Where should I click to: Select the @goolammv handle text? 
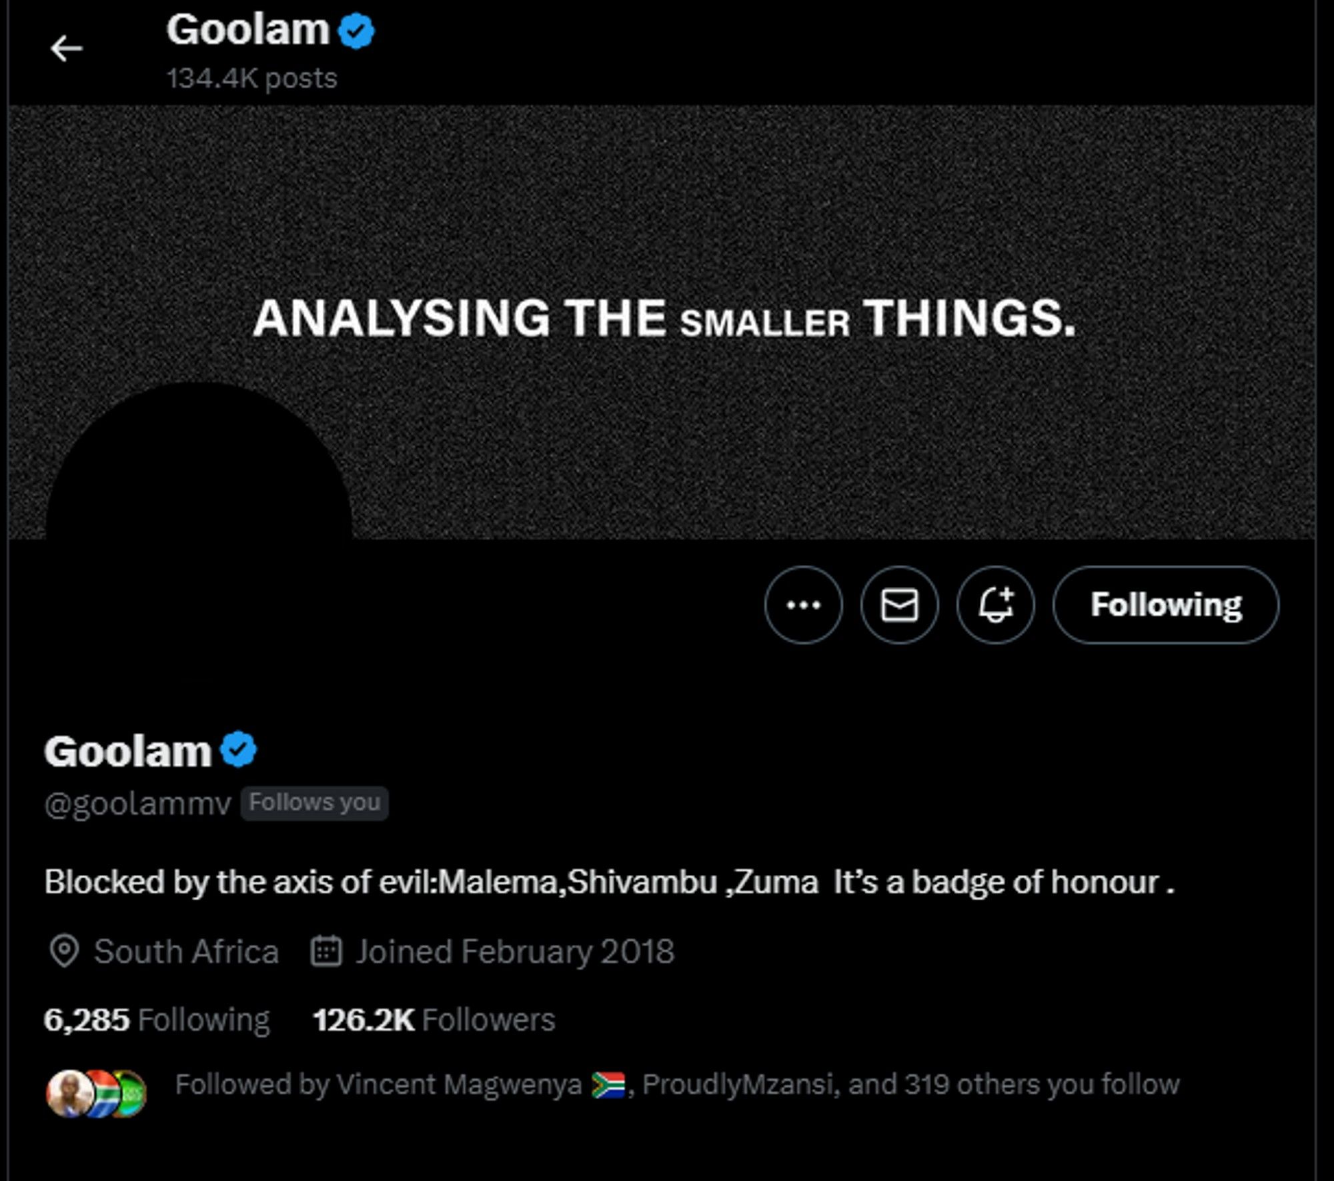click(x=135, y=803)
